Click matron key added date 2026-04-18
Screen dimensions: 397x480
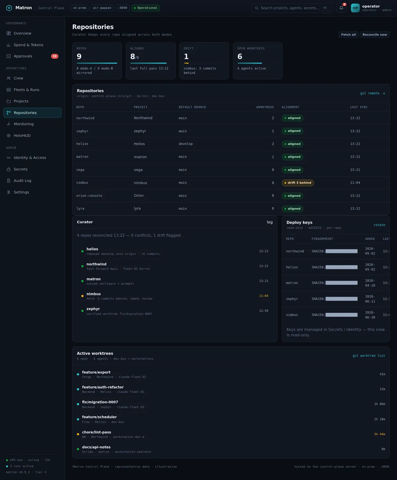[370, 283]
